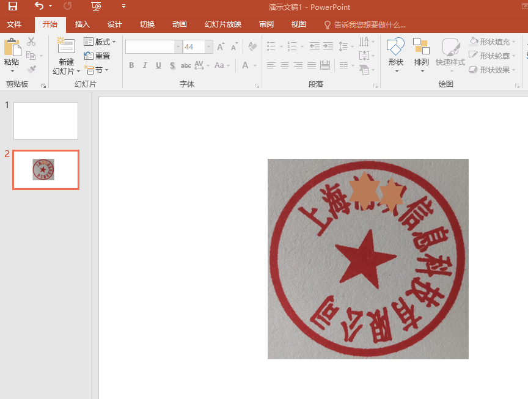Select slide 1 thumbnail
Screen dimensions: 528x399
tap(46, 121)
